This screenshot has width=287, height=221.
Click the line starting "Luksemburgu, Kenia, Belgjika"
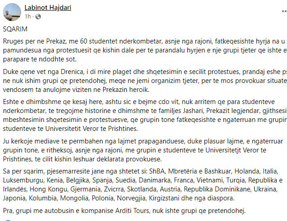[x=143, y=180]
